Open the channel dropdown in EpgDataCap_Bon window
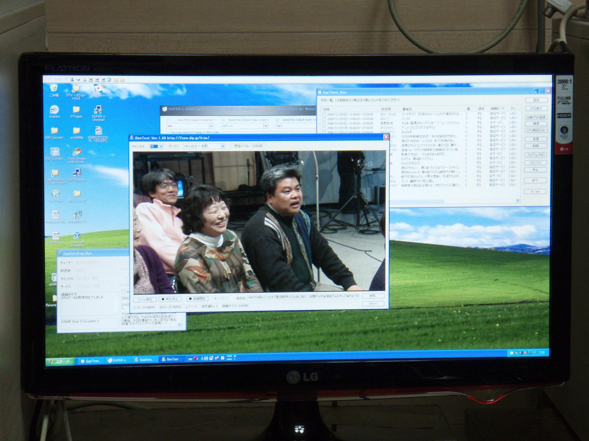 coord(94,278)
